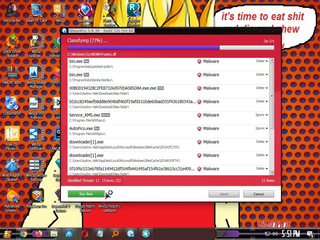Open WinZip Image Manager icon
This screenshot has width=320, height=240.
point(36,77)
